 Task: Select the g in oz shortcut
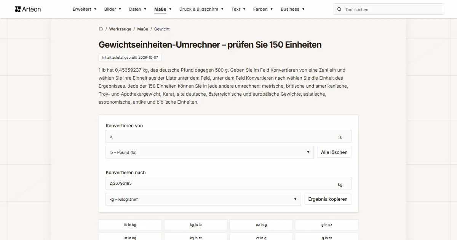[327, 225]
